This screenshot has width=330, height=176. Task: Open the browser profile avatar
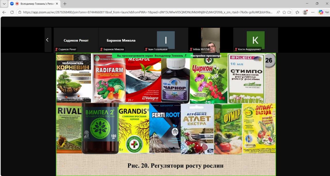(305, 12)
